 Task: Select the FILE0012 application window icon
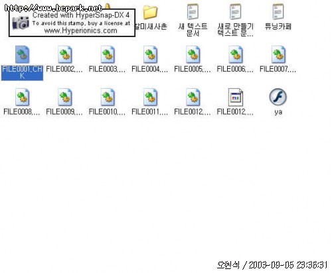point(236,97)
